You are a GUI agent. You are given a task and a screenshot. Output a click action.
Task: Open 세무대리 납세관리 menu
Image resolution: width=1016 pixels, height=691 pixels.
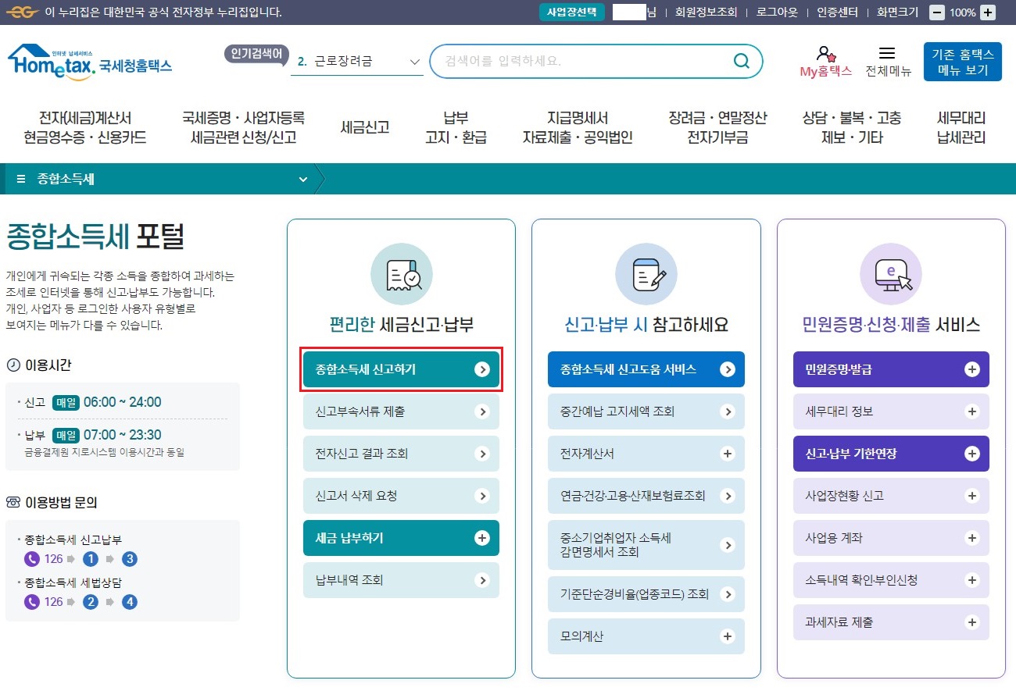(x=961, y=128)
